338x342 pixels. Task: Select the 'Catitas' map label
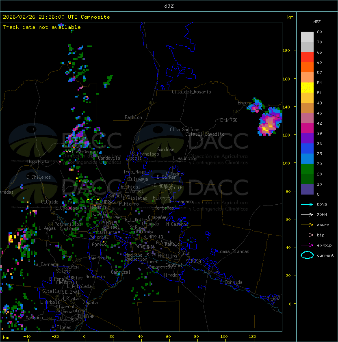[211, 272]
